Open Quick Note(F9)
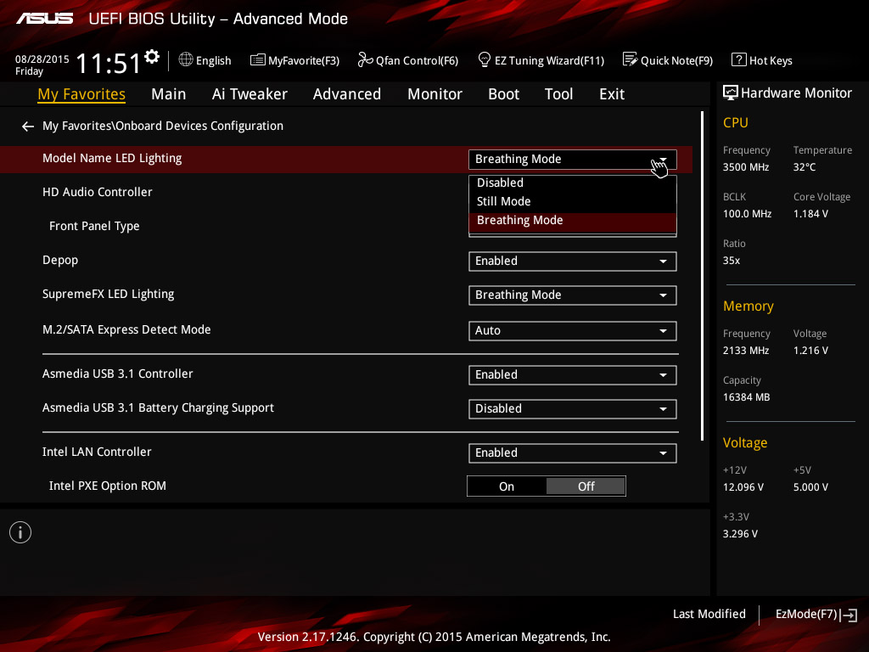 (x=668, y=60)
